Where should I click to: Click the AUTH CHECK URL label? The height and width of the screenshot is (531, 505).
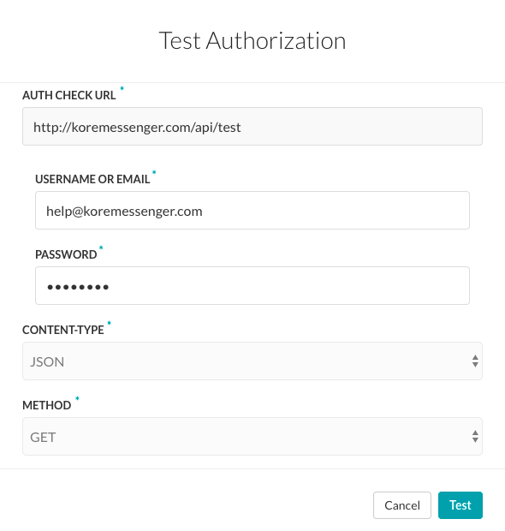click(69, 95)
